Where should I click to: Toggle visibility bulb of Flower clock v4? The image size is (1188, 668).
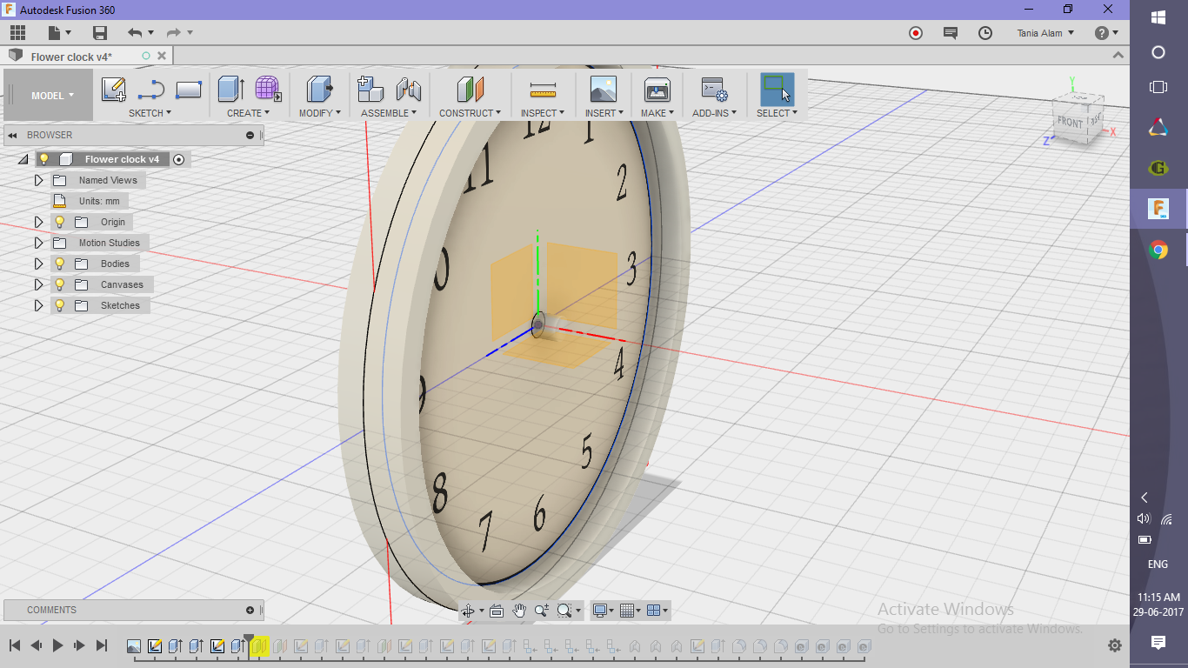44,159
